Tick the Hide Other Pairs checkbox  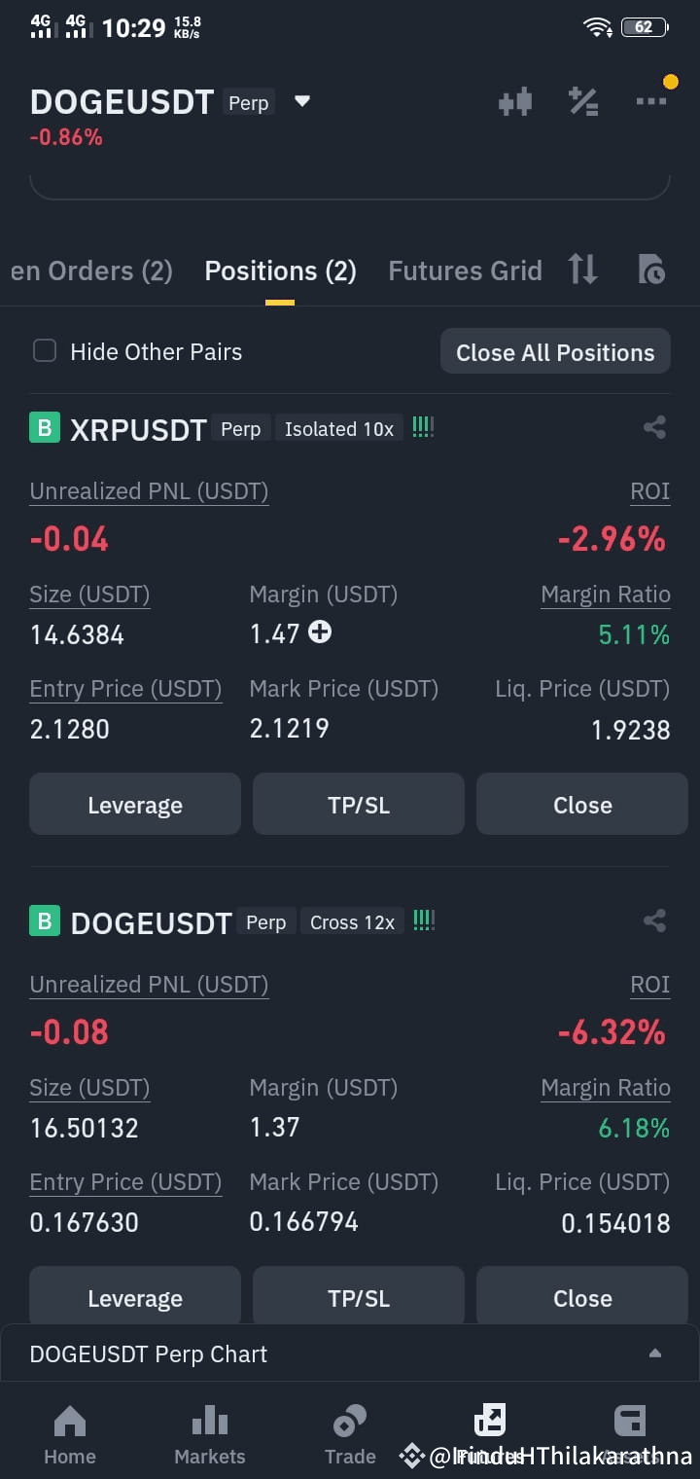click(45, 351)
